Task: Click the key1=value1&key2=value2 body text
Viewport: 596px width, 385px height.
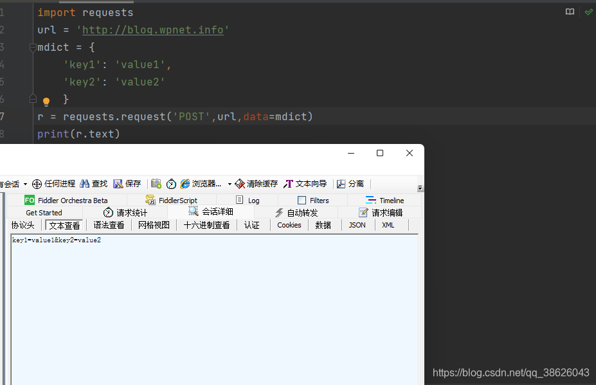Action: [57, 240]
